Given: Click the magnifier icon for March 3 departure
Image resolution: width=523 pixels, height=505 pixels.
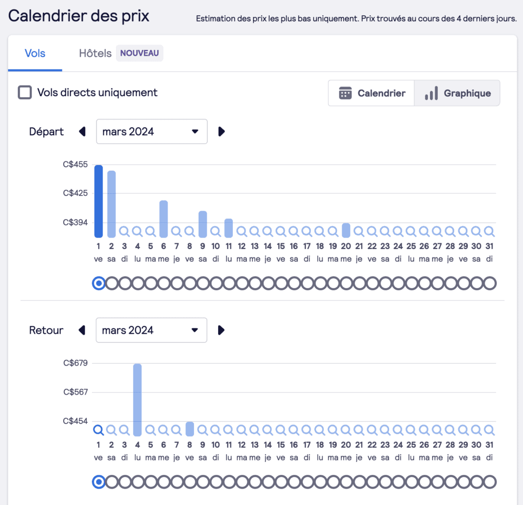Looking at the screenshot, I should (x=124, y=231).
